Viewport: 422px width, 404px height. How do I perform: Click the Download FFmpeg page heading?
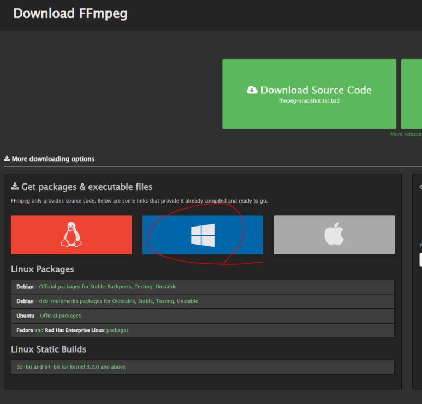tap(70, 14)
